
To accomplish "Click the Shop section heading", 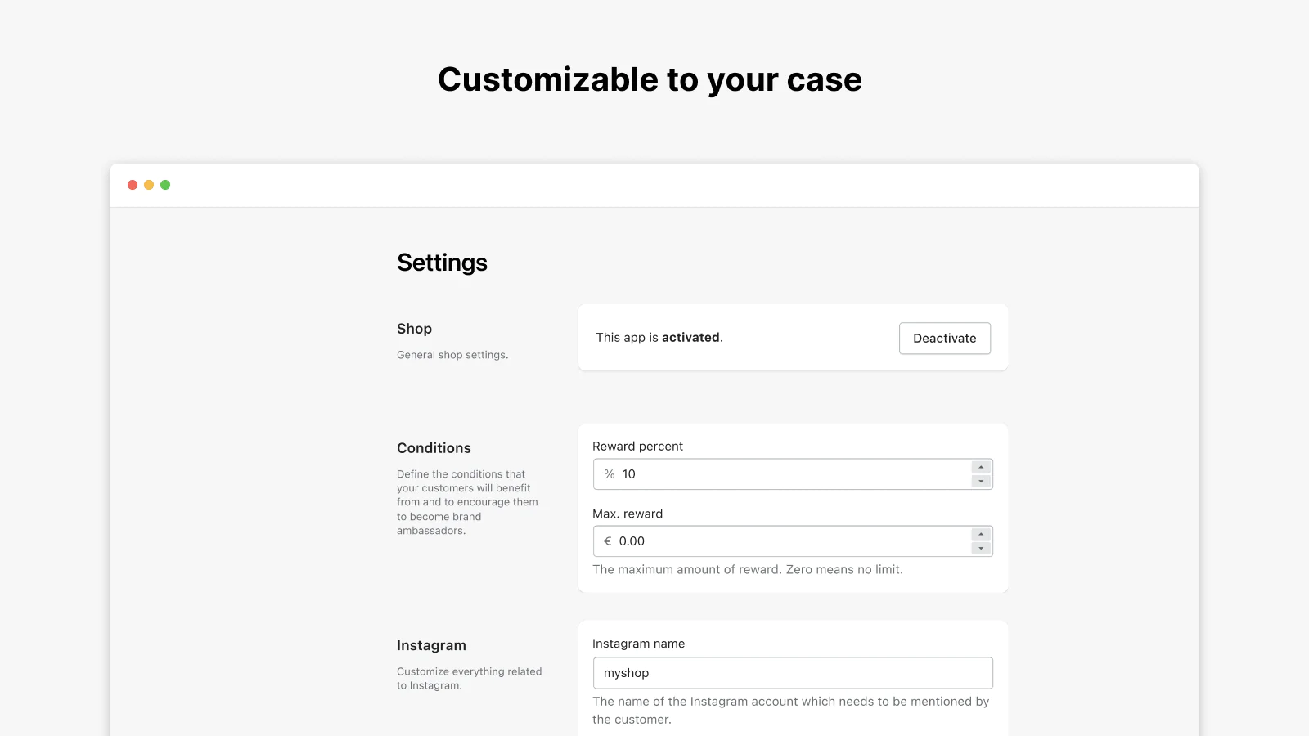I will click(x=414, y=329).
